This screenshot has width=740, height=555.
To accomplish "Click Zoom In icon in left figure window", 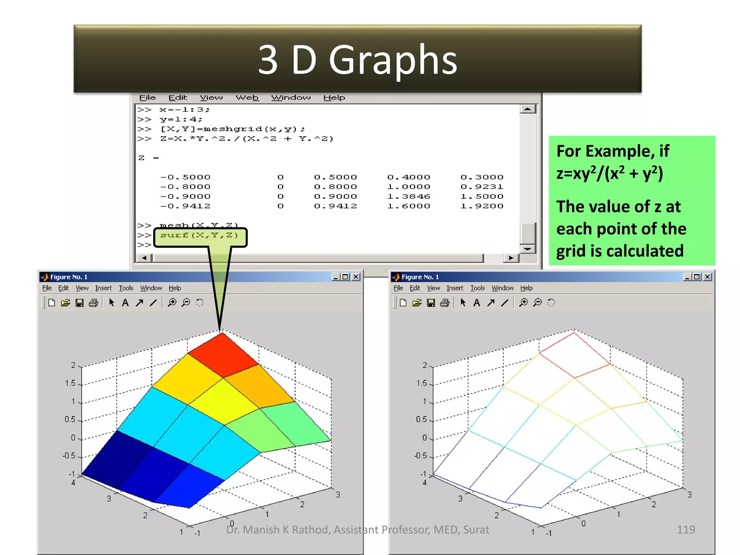I will 172,303.
